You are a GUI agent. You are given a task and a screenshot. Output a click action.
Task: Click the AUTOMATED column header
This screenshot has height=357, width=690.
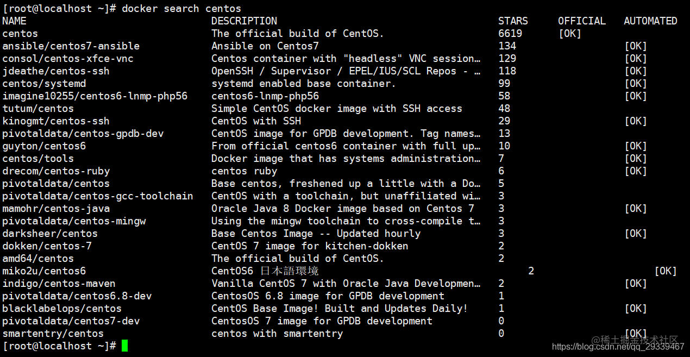pos(650,21)
